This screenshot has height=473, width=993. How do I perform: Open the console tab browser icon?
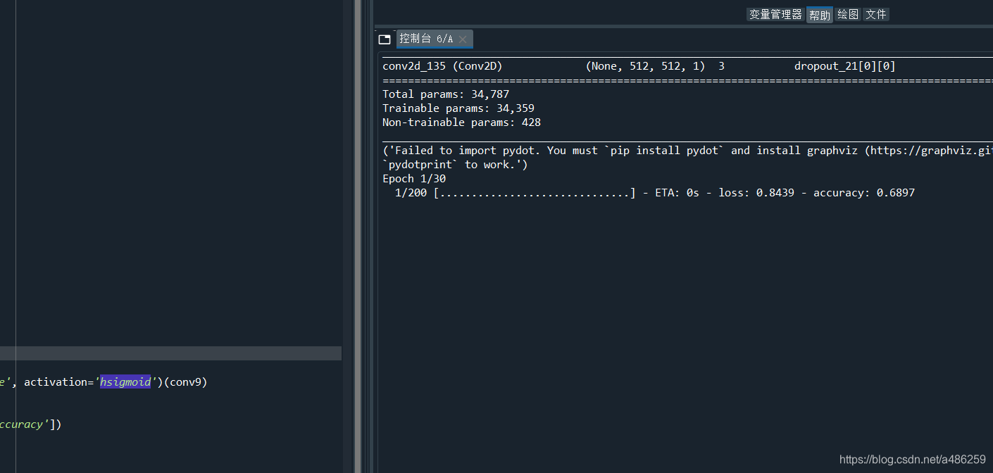point(385,39)
